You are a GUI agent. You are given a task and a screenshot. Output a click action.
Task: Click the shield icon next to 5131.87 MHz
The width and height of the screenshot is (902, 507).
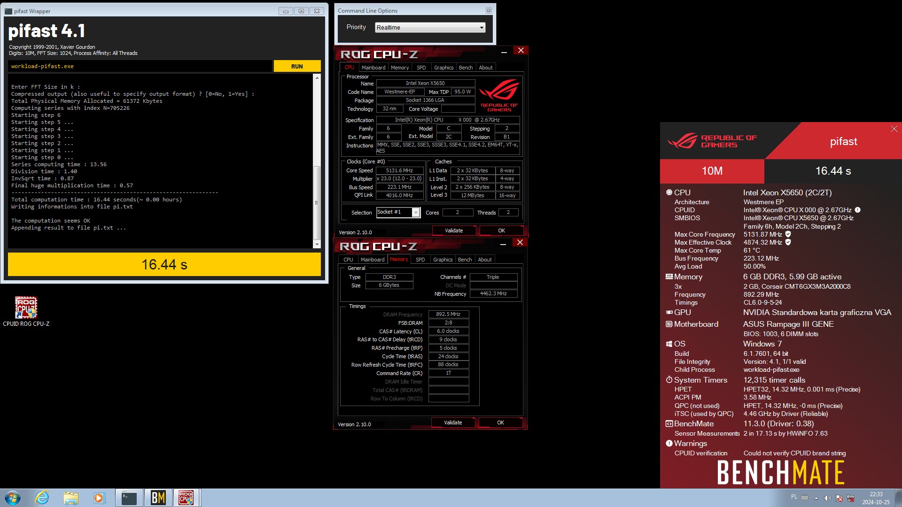pos(788,234)
